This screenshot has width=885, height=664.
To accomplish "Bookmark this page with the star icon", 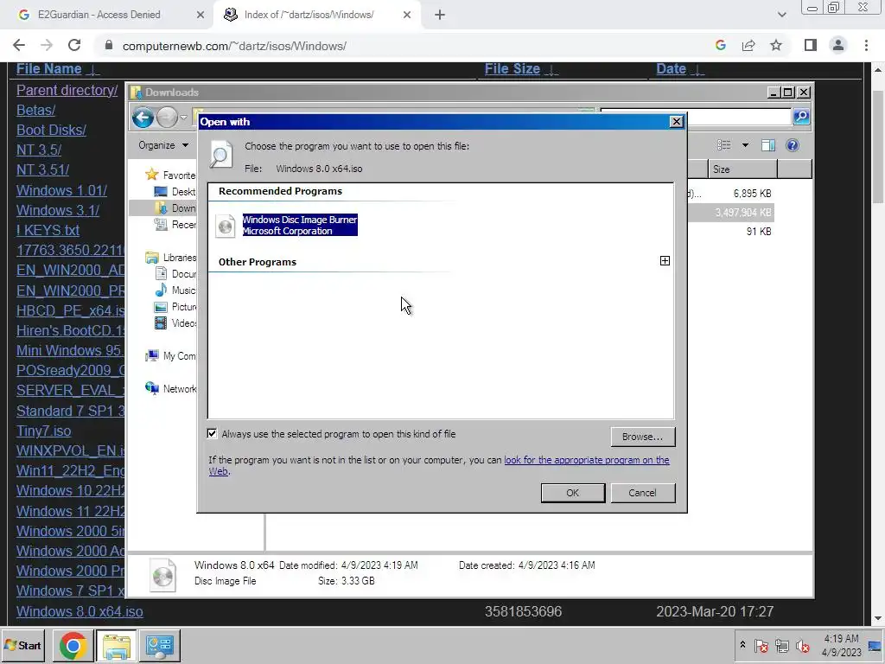I will tap(776, 45).
